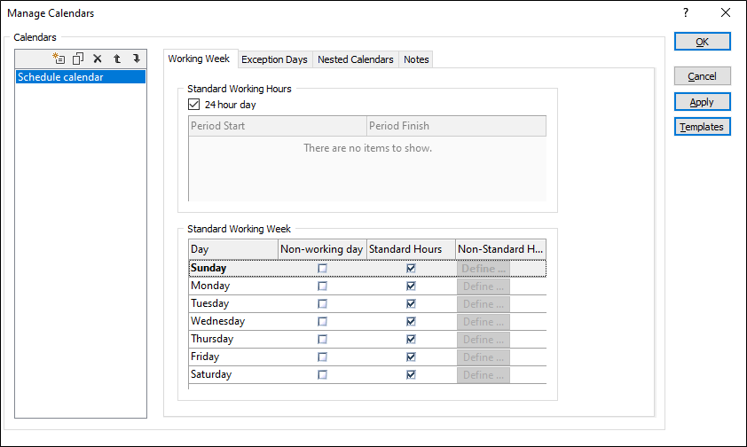Delete the selected calendar
Viewport: 747px width, 447px height.
coord(98,59)
